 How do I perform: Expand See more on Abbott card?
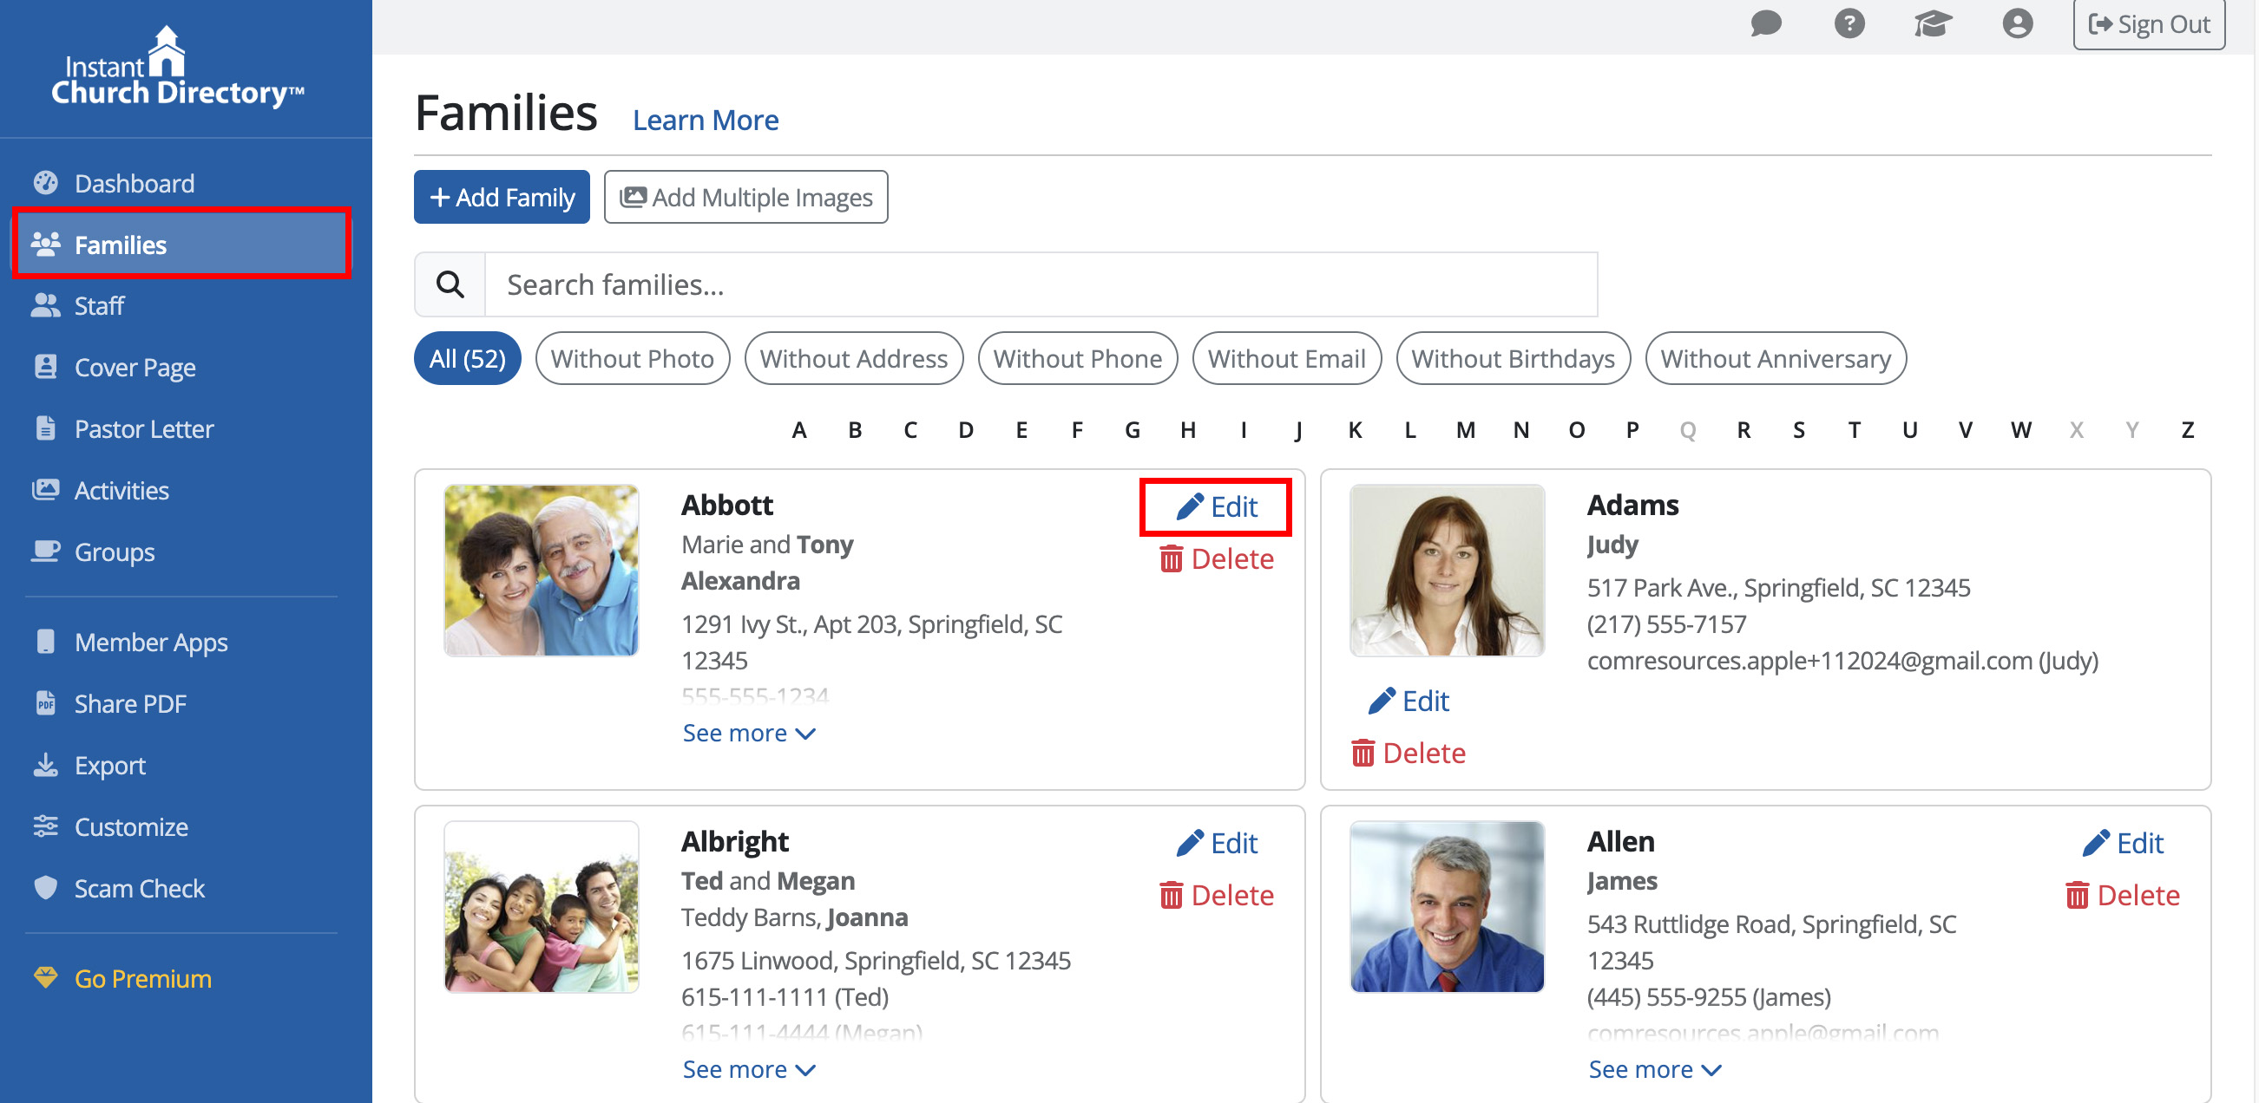click(x=749, y=733)
